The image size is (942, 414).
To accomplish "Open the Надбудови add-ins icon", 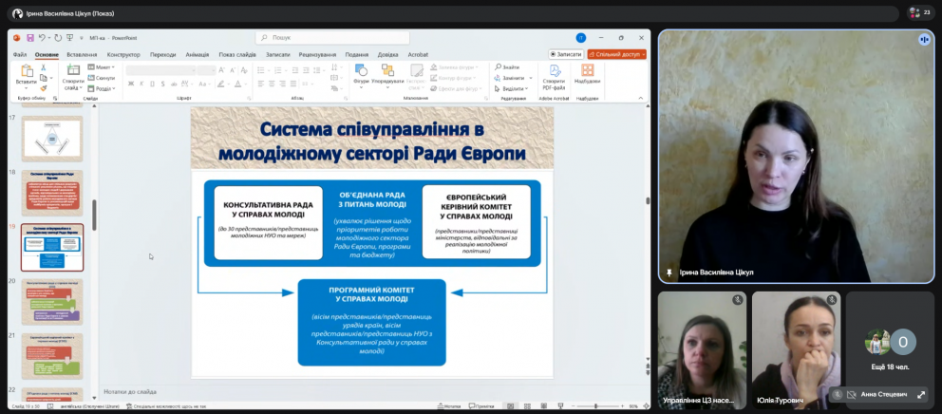I will 587,72.
